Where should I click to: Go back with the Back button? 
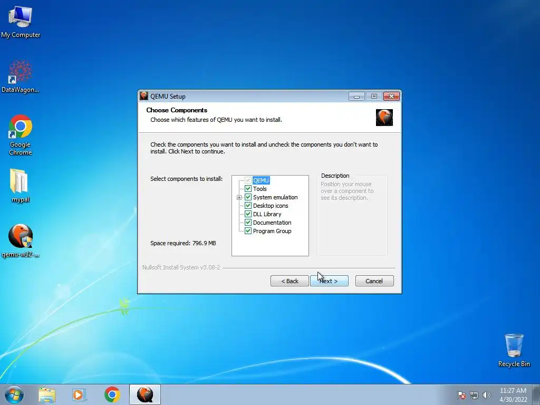coord(290,281)
